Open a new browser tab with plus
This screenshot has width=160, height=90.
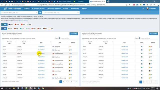pos(108,1)
